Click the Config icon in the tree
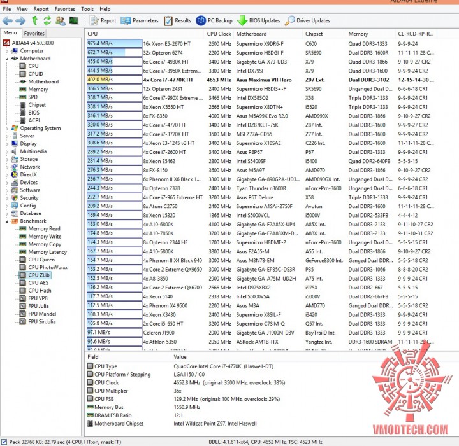 tap(15, 206)
